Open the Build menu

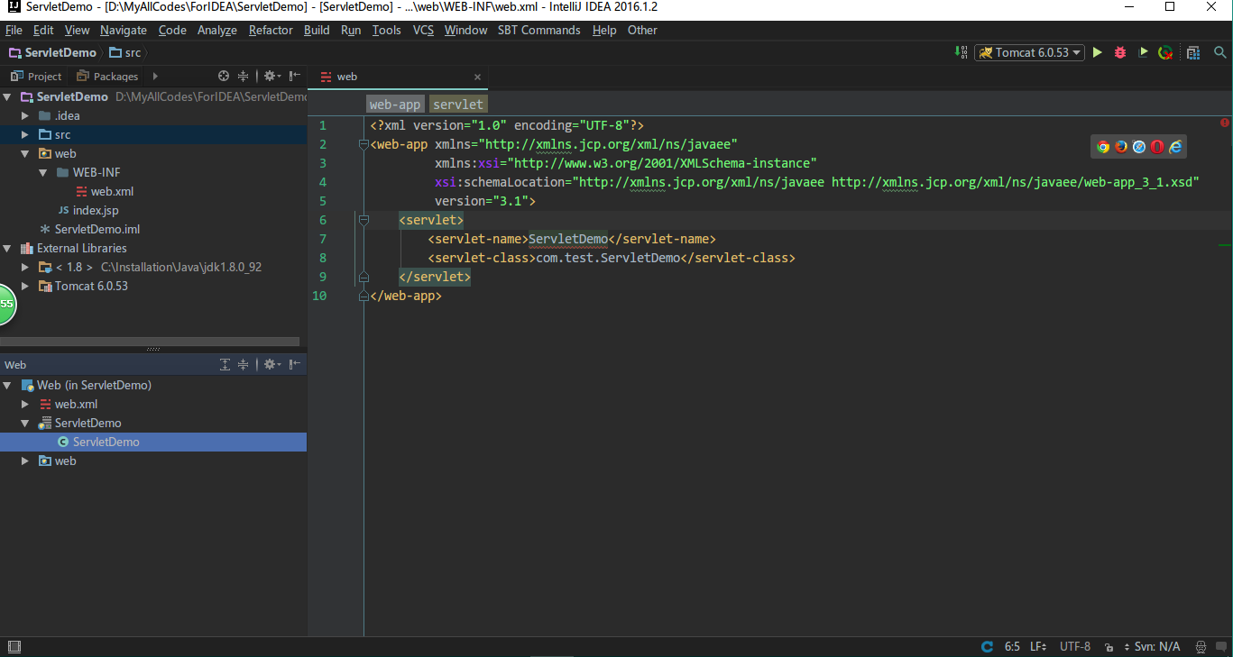click(317, 30)
